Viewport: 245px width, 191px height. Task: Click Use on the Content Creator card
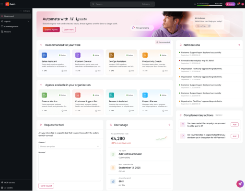click(98, 71)
